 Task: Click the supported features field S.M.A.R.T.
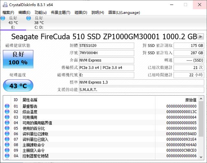click(142, 90)
